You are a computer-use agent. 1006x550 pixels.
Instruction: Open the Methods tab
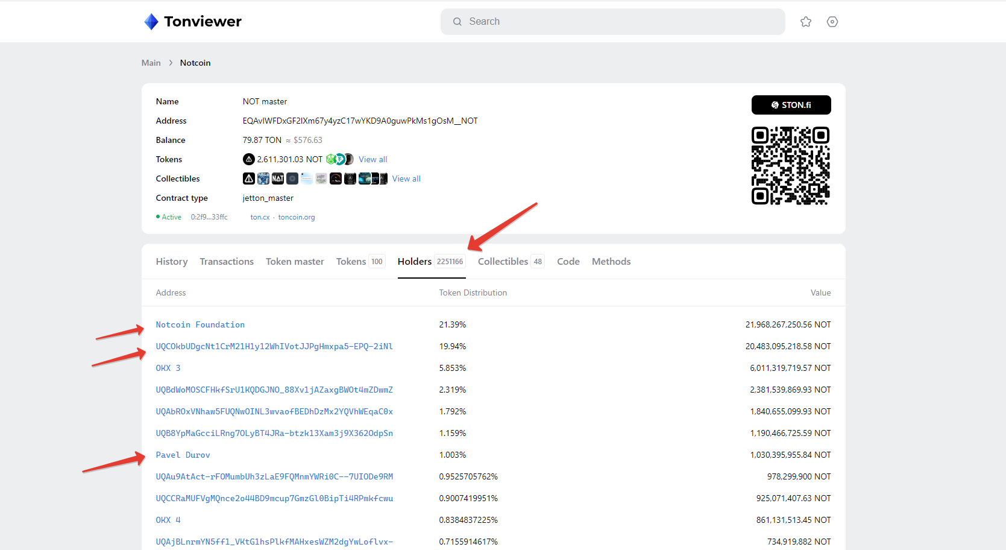coord(611,261)
